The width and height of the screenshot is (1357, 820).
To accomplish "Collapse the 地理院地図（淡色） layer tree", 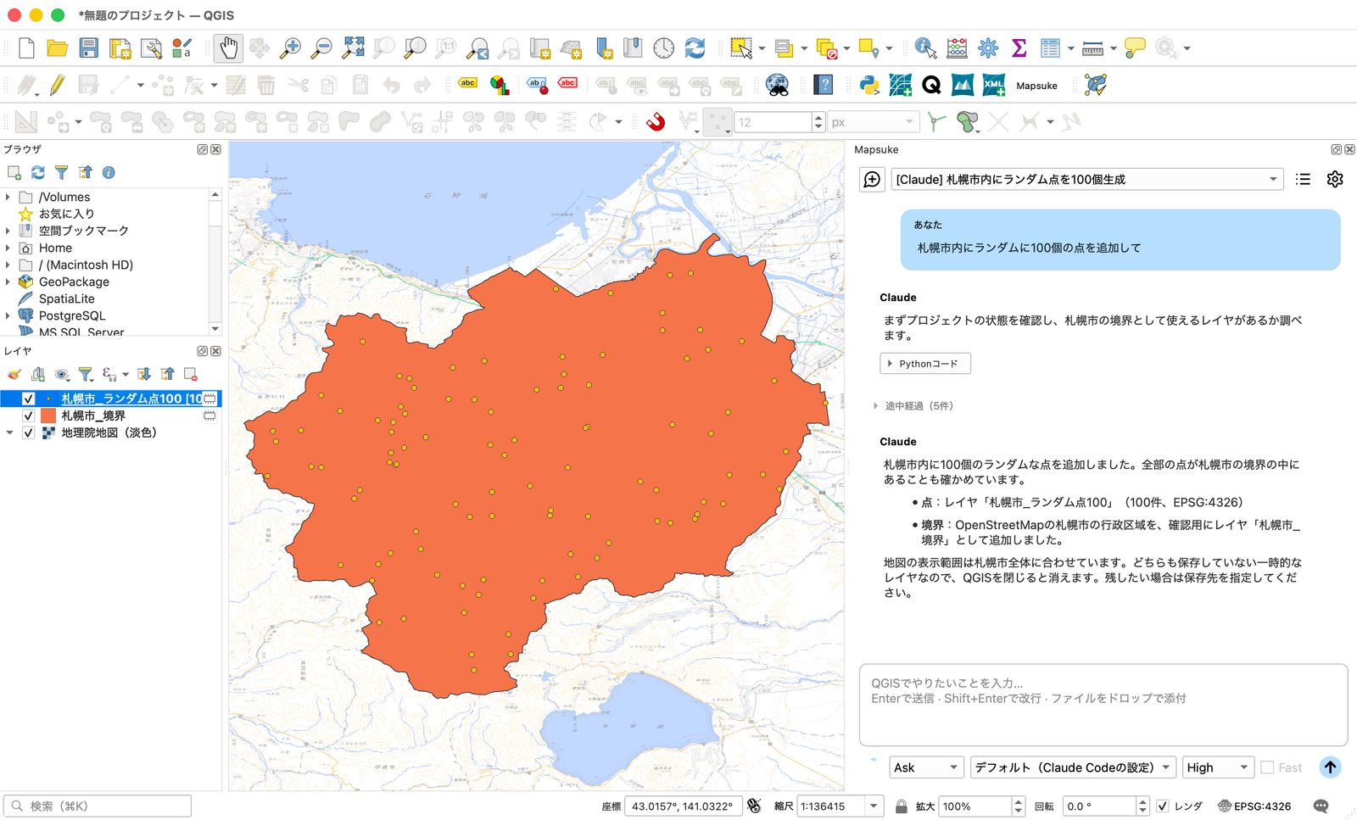I will click(x=9, y=432).
